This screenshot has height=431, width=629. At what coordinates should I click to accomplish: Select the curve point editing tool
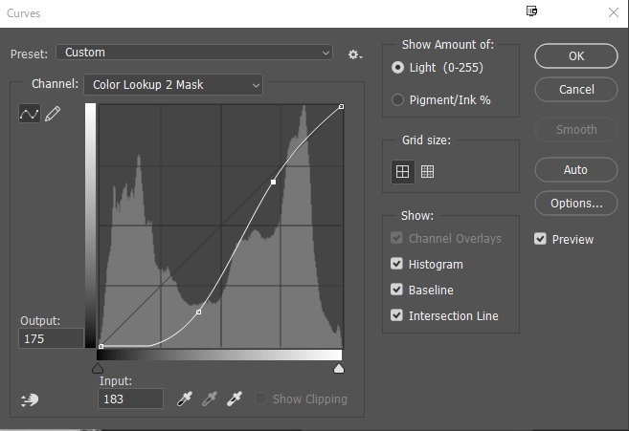(x=30, y=114)
